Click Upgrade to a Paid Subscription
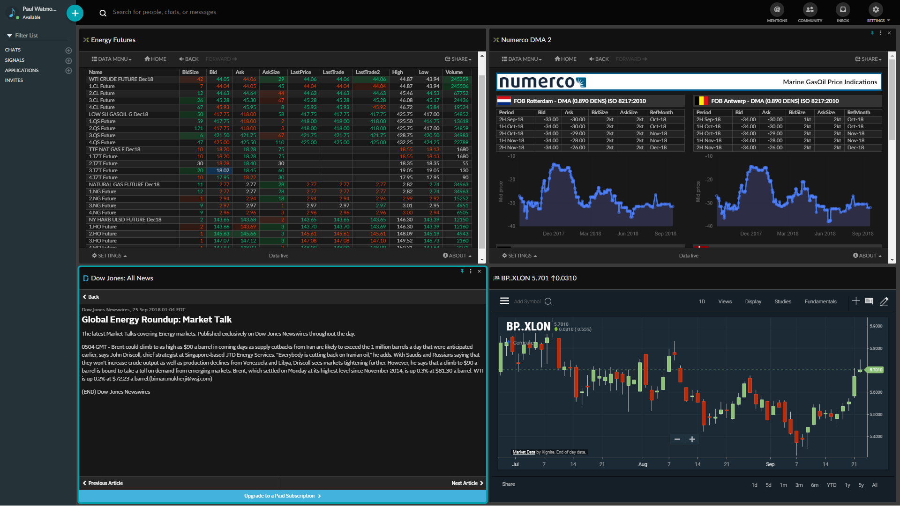The width and height of the screenshot is (900, 506). [283, 496]
